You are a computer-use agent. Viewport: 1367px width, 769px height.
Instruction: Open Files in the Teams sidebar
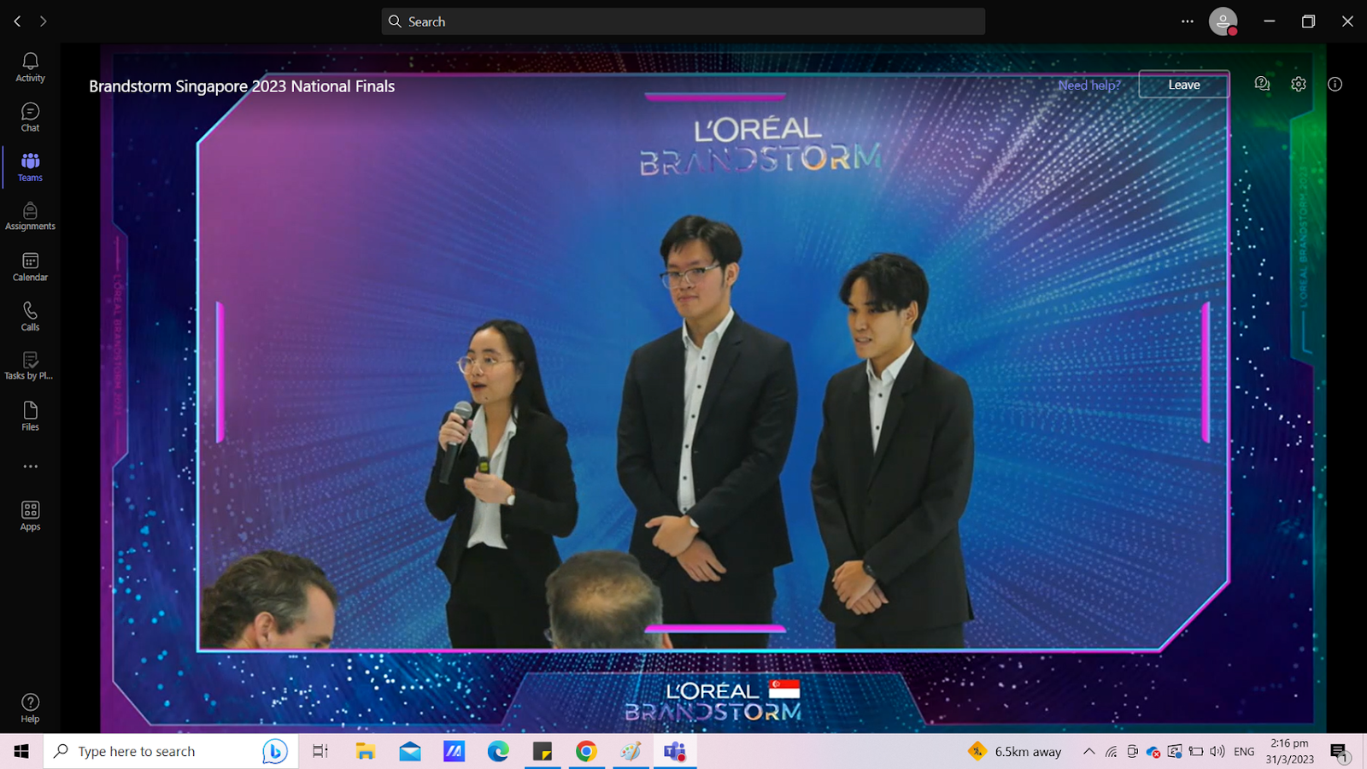pyautogui.click(x=30, y=416)
